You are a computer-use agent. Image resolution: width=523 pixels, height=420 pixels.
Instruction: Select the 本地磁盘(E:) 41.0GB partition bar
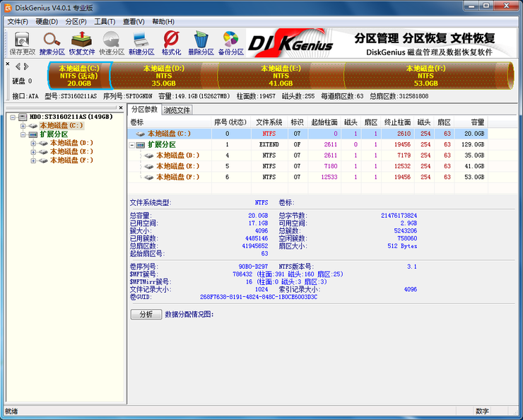(281, 76)
